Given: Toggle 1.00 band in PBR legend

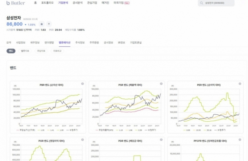Looking at the screenshot, I should 41,130.
